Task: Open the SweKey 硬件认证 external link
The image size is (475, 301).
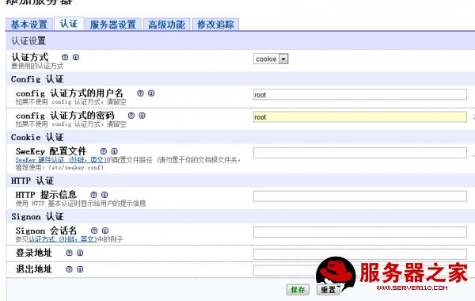Action: pos(61,160)
